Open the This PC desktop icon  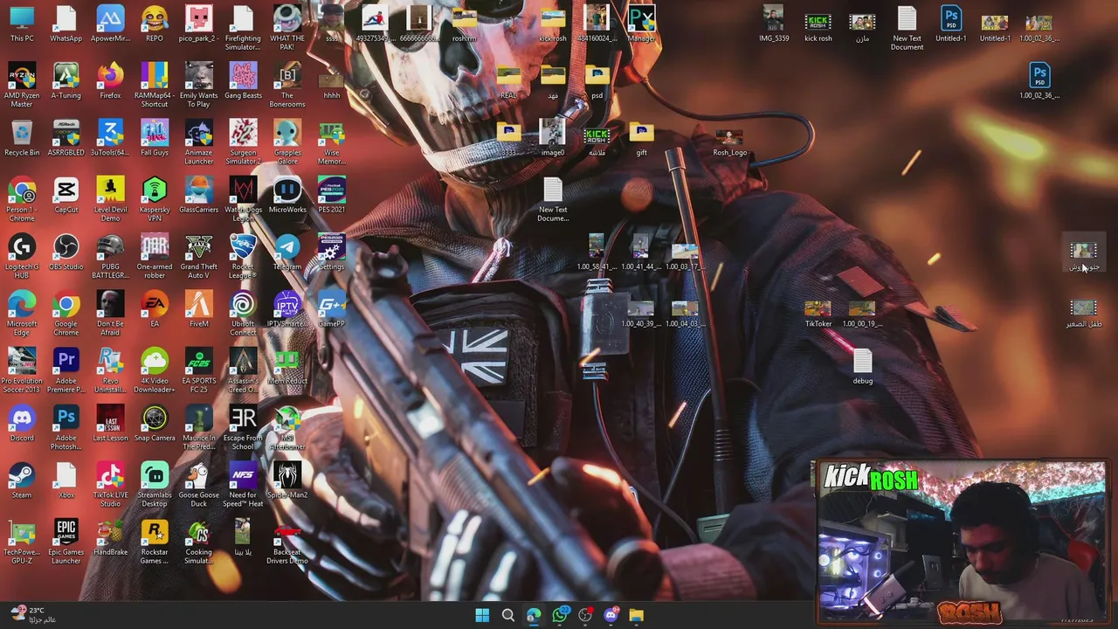point(22,24)
